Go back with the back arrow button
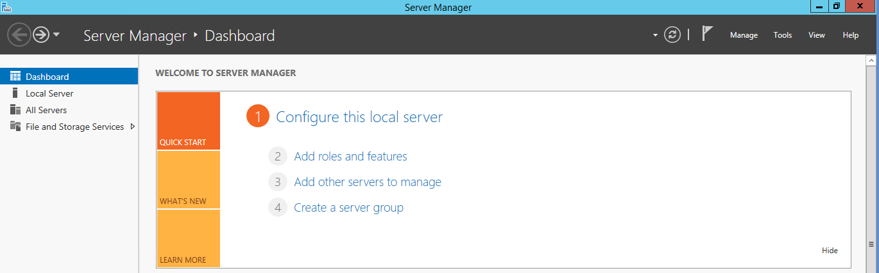Image resolution: width=879 pixels, height=273 pixels. point(19,35)
